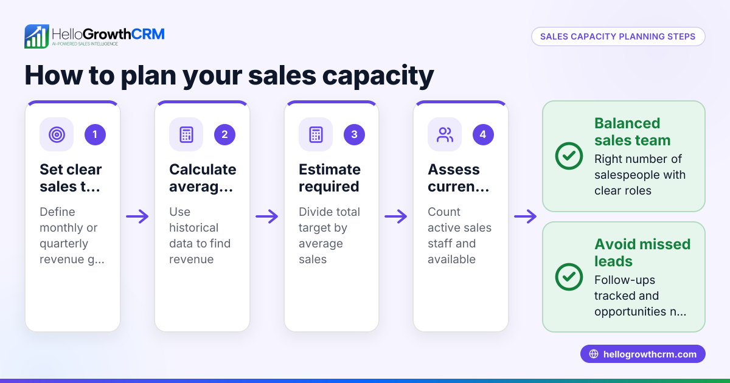Click the "Avoid missed leads" heading

(x=642, y=253)
